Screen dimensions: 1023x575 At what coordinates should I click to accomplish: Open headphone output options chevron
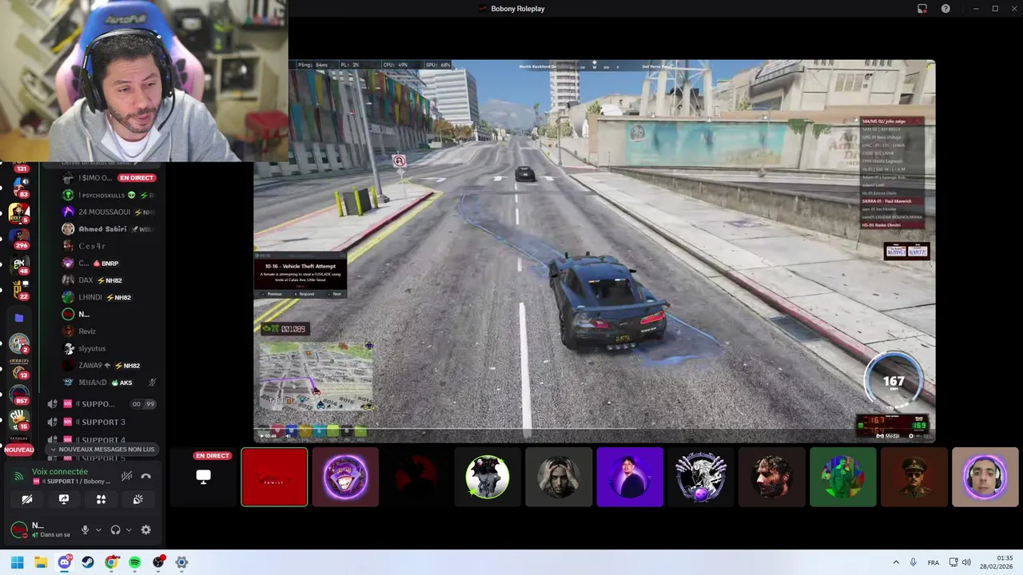[x=129, y=529]
